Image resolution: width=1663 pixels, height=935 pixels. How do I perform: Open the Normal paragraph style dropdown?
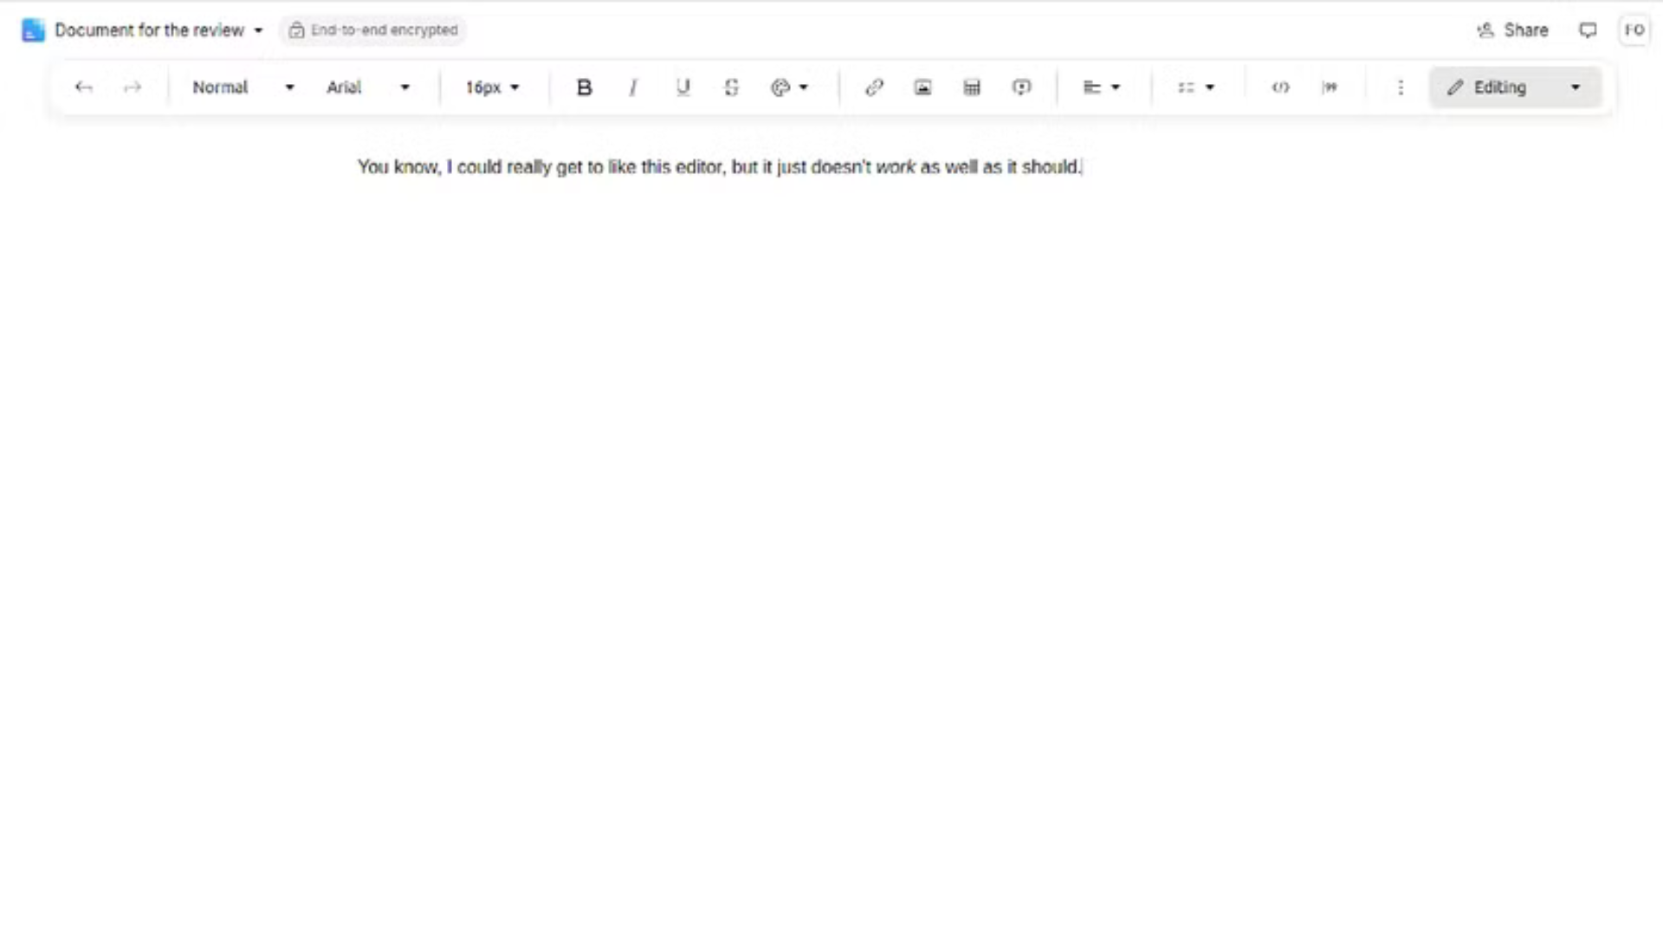(243, 87)
